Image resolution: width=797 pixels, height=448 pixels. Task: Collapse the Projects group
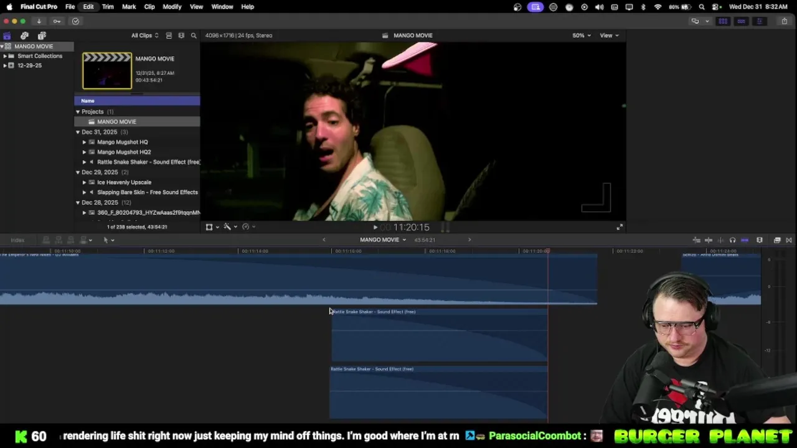pyautogui.click(x=78, y=112)
